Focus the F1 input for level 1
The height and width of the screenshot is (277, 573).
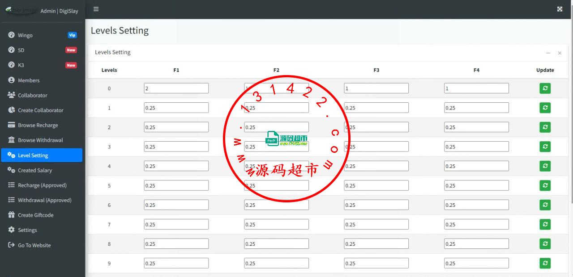(x=176, y=108)
